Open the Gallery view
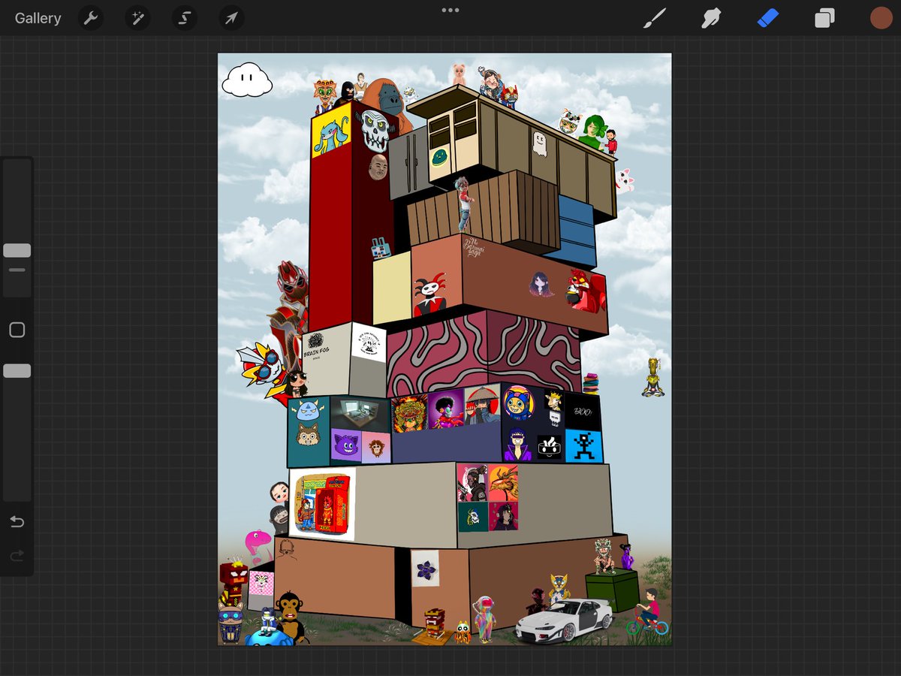The image size is (901, 676). coord(38,18)
